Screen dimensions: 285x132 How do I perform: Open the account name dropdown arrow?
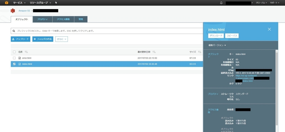[252, 3]
